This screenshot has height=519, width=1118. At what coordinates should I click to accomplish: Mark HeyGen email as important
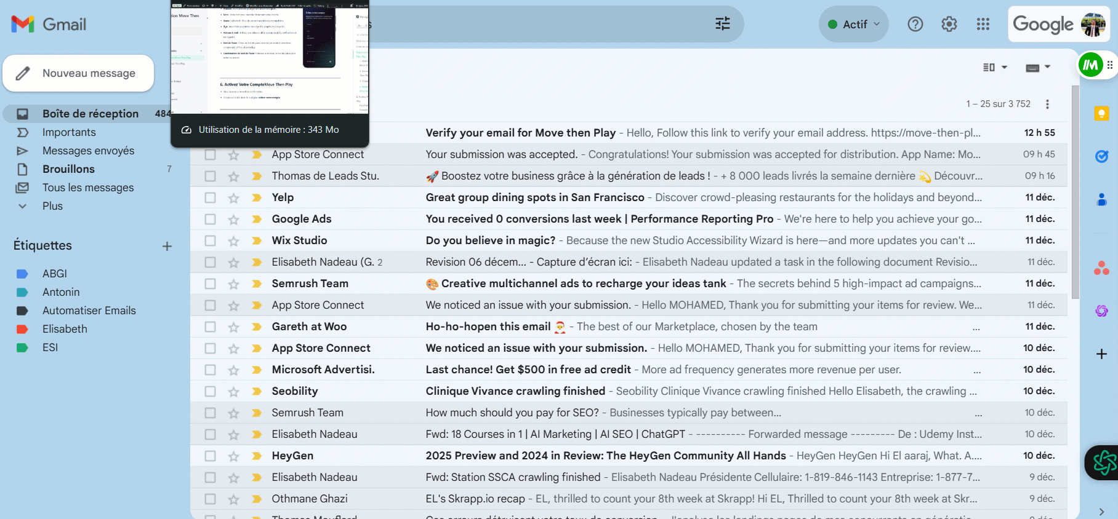257,456
